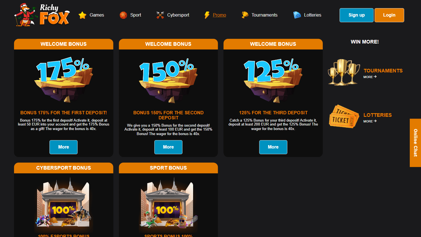Click the basketball icon beside Sport
This screenshot has width=421, height=237.
[x=123, y=15]
